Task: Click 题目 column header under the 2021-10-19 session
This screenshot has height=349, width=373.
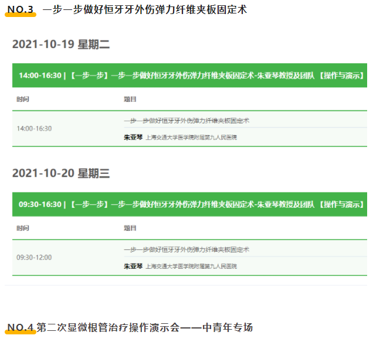Action: point(130,99)
